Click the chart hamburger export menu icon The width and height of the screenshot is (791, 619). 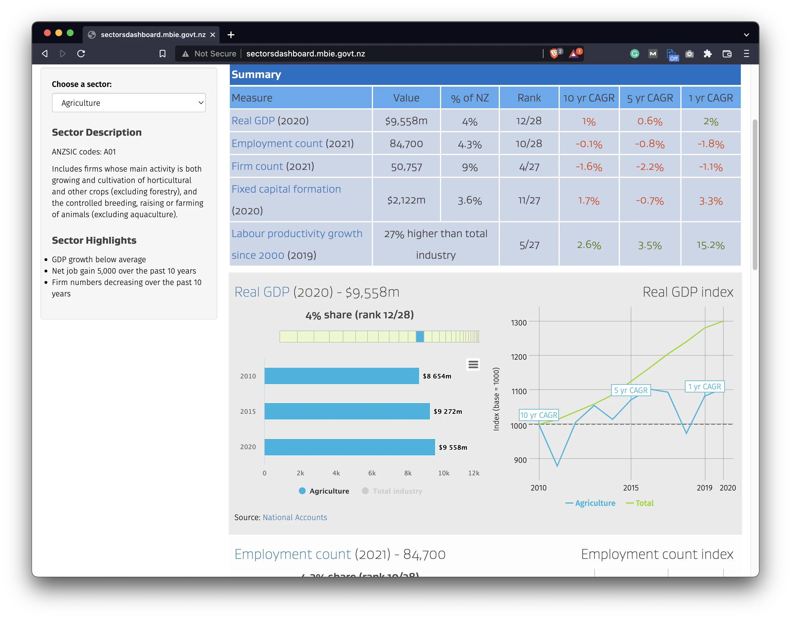(x=473, y=364)
